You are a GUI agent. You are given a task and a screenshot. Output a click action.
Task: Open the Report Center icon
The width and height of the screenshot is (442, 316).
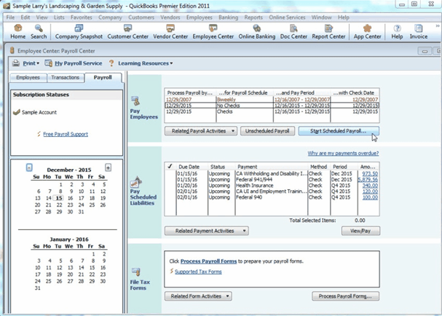coord(328,28)
